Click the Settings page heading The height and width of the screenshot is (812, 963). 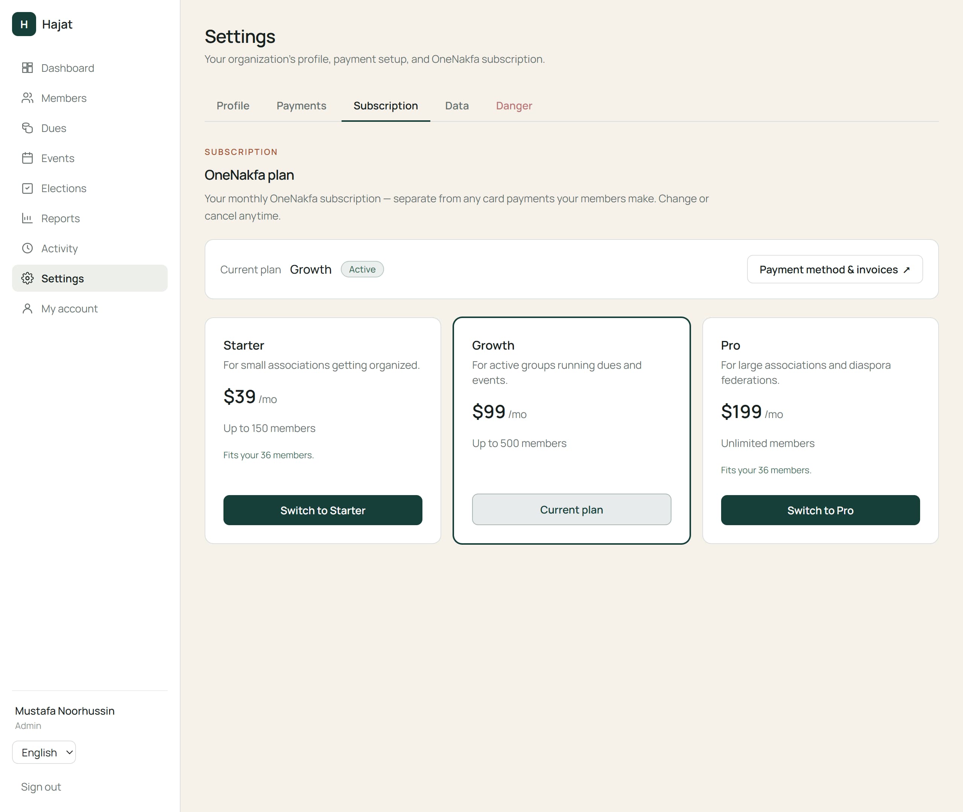tap(240, 36)
